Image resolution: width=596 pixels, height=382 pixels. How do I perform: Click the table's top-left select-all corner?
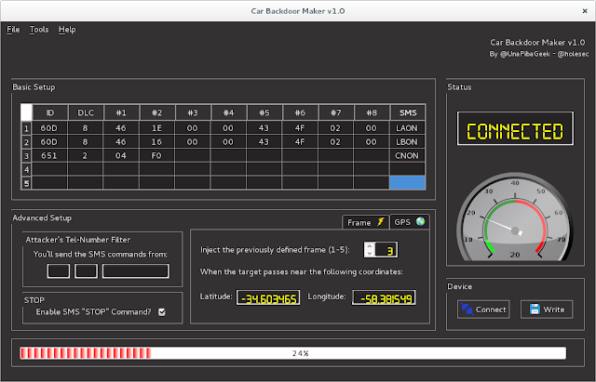tap(26, 112)
